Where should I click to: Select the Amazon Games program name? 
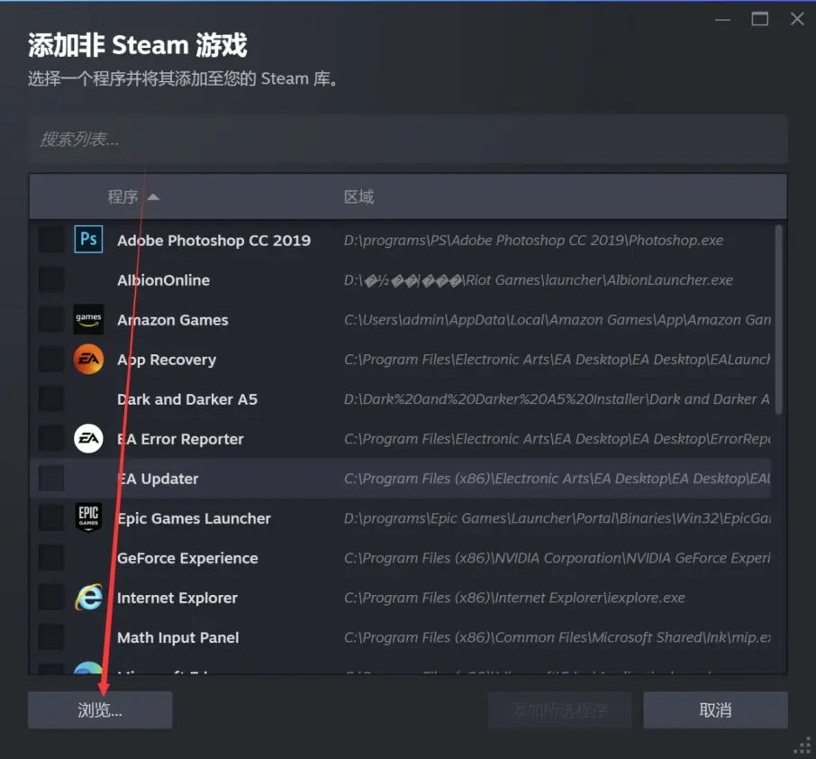(173, 320)
